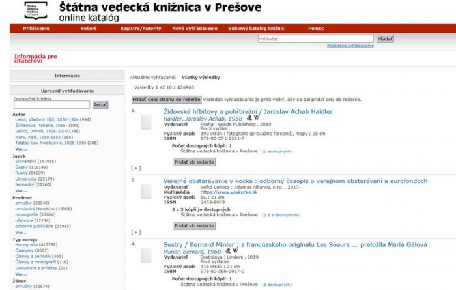Screen dimensions: 456x290
Task: Filter by source type Články z monografií
Action: (x=35, y=262)
